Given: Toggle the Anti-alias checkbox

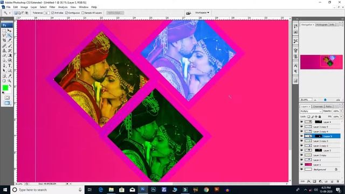Looking at the screenshot, I should [53, 13].
